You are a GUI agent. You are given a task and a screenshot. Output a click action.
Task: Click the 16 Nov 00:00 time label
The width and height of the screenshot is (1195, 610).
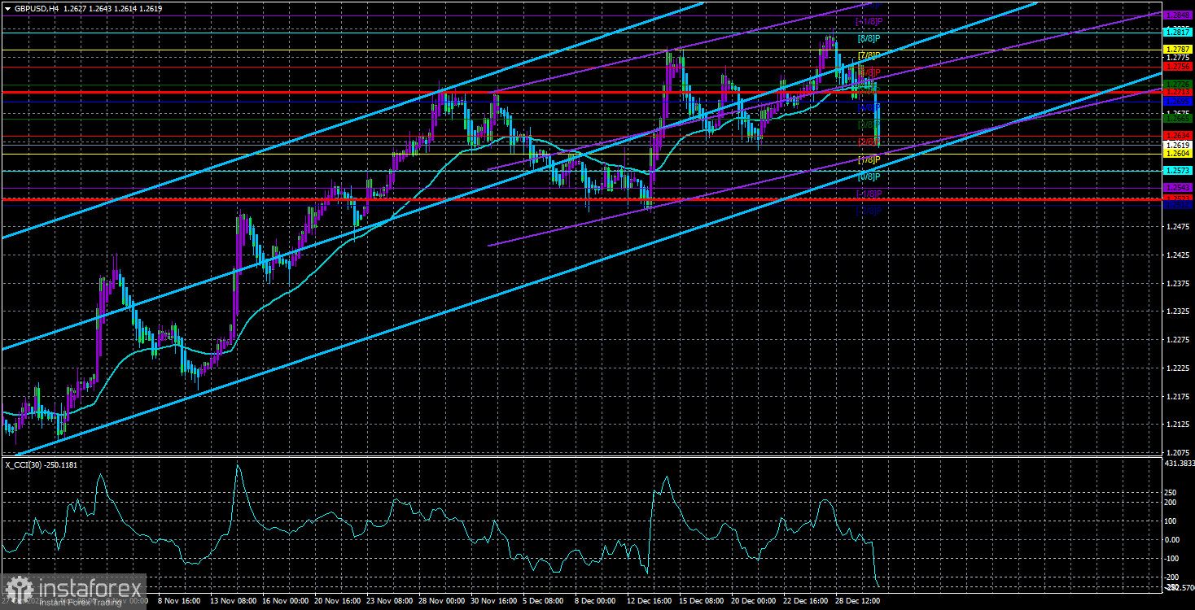[x=287, y=602]
